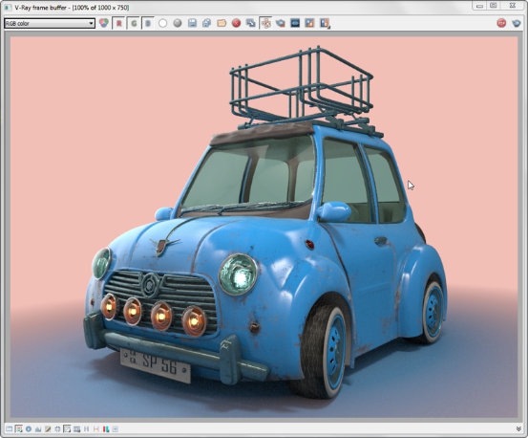Image resolution: width=528 pixels, height=438 pixels.
Task: Expand the bottom bar double chevron
Action: click(x=518, y=428)
